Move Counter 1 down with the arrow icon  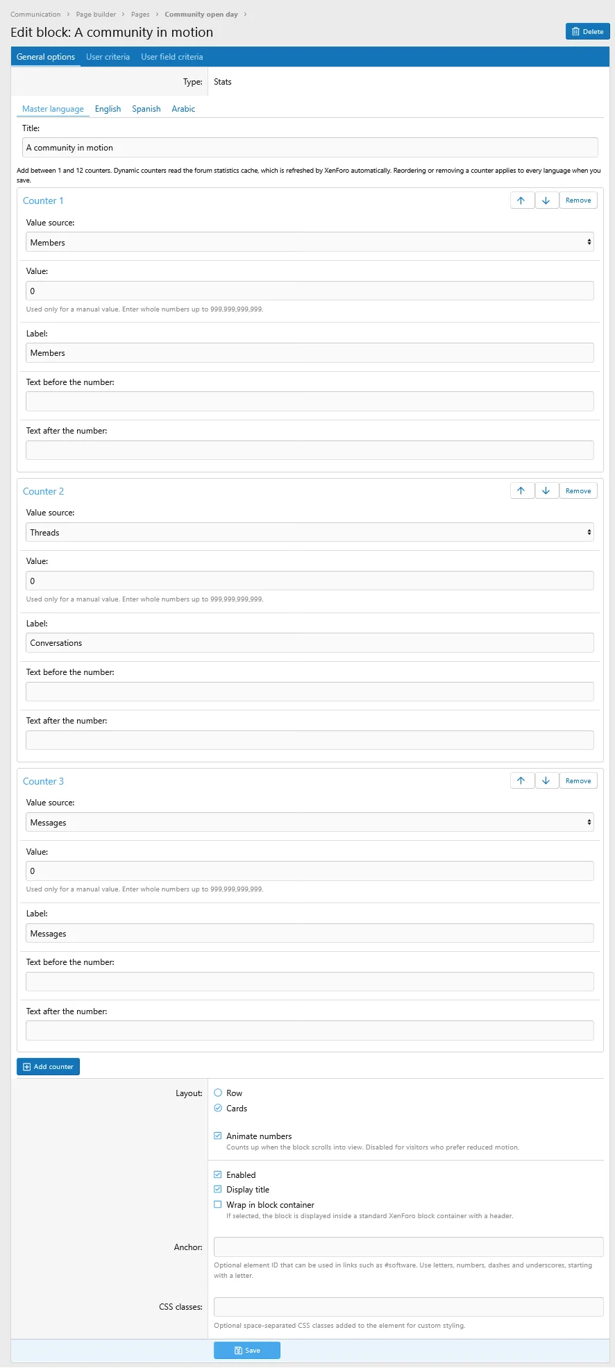pos(546,200)
